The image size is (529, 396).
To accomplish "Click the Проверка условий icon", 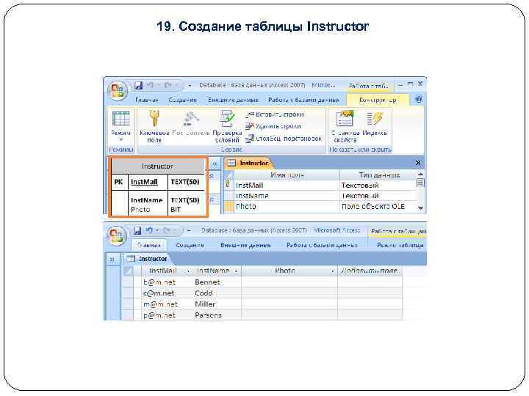I will click(227, 119).
